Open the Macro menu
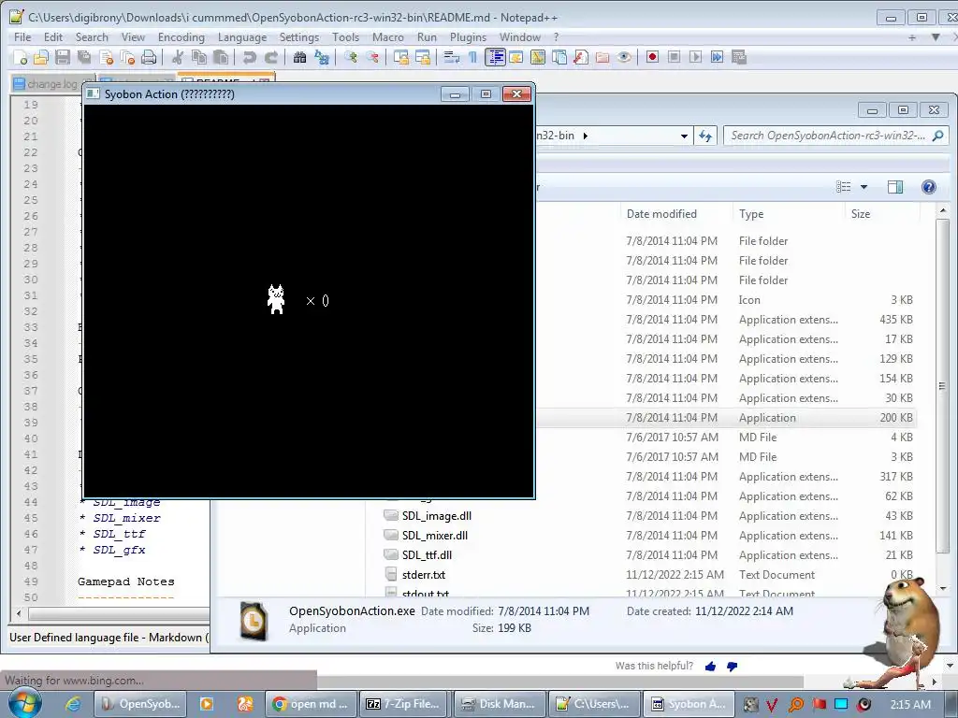958x718 pixels. 388,37
